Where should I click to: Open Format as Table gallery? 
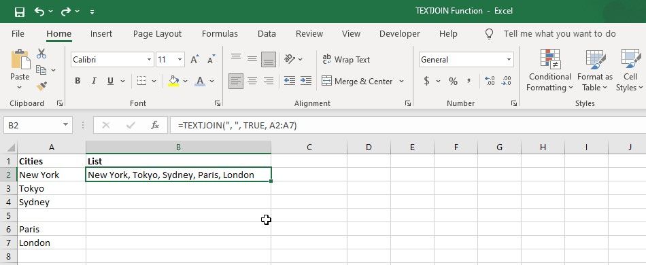click(x=594, y=71)
